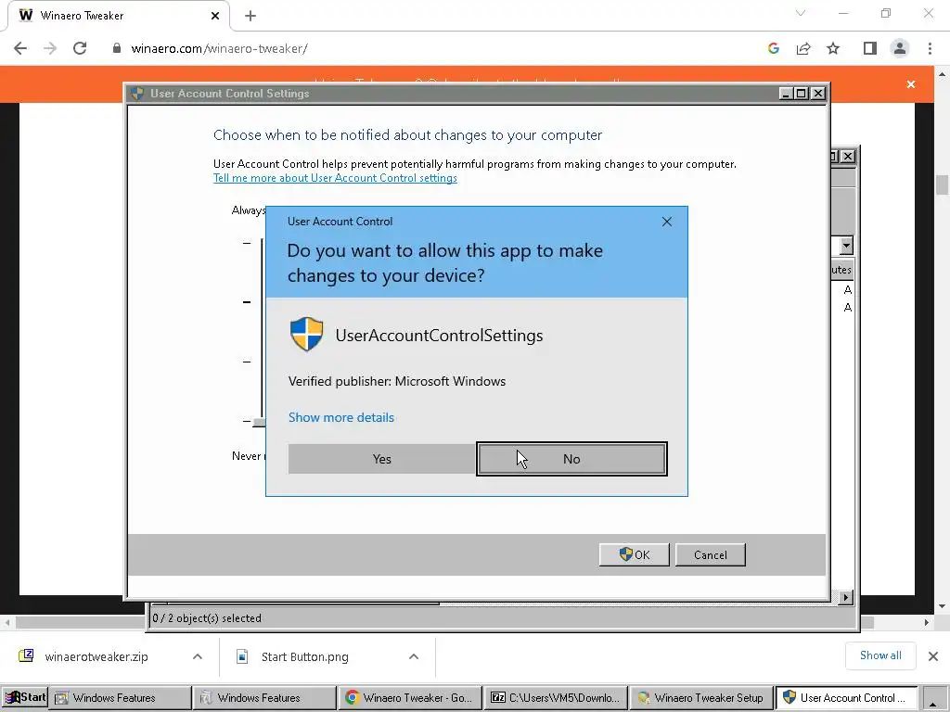
Task: Click the Google icon in the address bar
Action: click(x=773, y=48)
